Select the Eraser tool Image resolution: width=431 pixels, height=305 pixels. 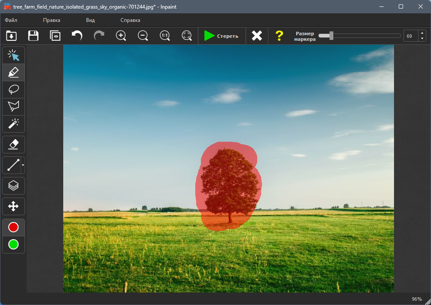(13, 144)
